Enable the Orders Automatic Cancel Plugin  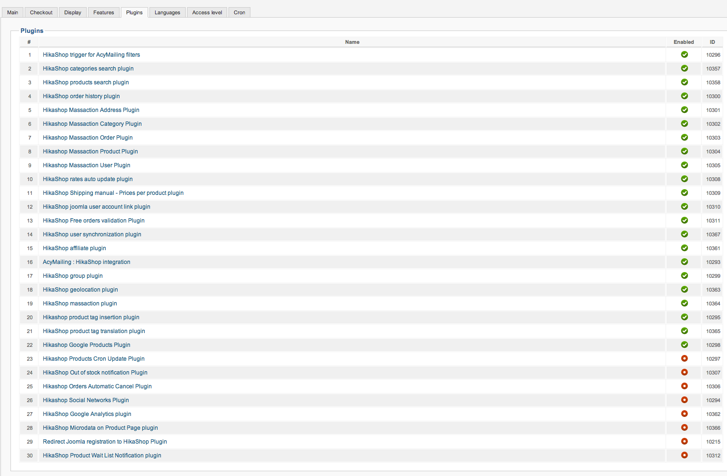pos(685,386)
